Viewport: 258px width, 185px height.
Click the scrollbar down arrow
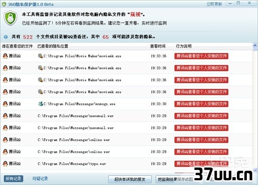[255, 170]
